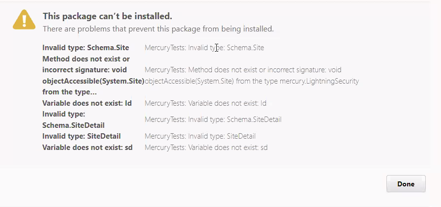Screen dimensions: 441x207
Task: Select bold "Schema.SiteDetail" error title line
Action: [73, 125]
